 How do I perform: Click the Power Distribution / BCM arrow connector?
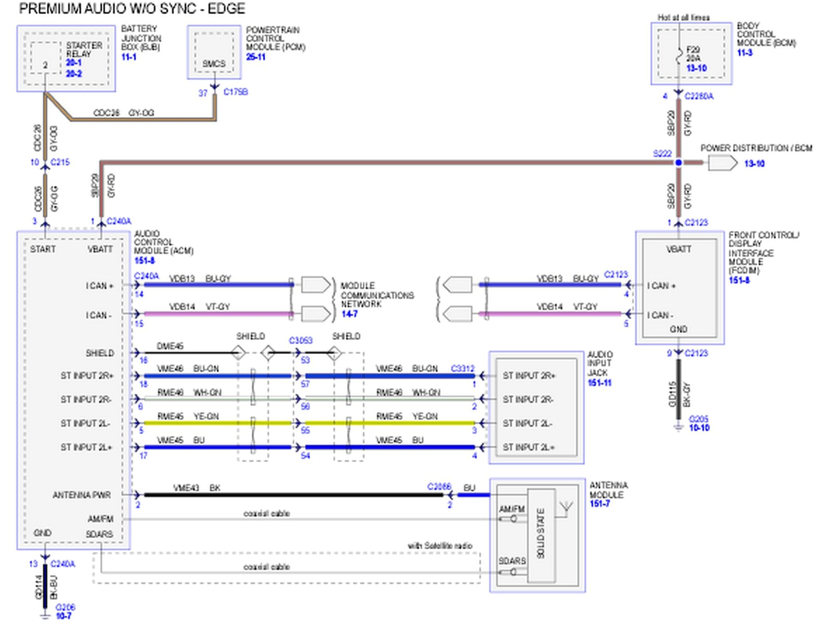point(721,163)
